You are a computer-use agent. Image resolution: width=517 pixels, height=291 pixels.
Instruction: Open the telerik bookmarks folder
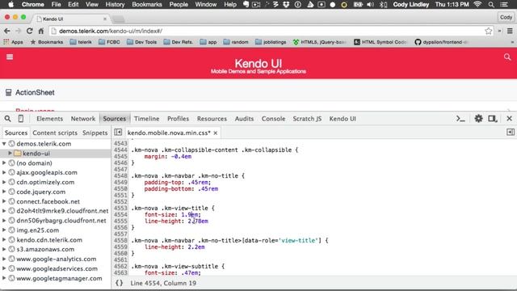(81, 42)
